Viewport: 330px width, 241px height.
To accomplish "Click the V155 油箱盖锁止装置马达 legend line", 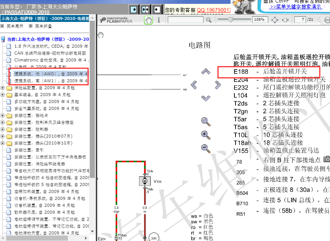I will (x=276, y=151).
